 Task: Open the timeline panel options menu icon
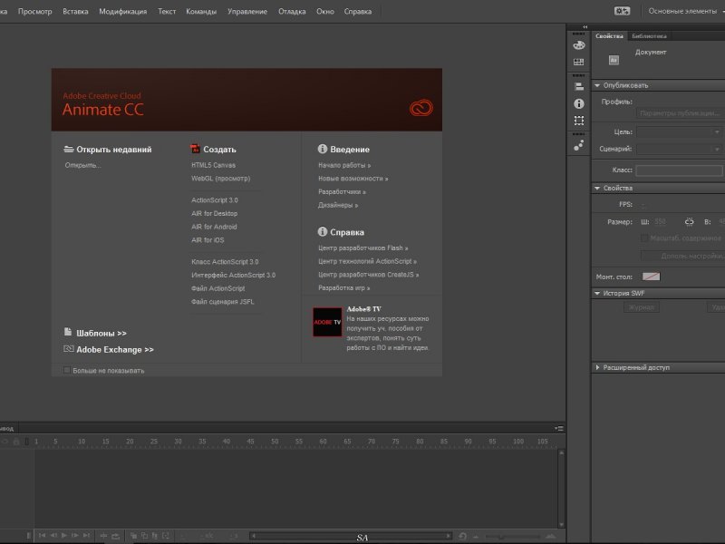559,428
